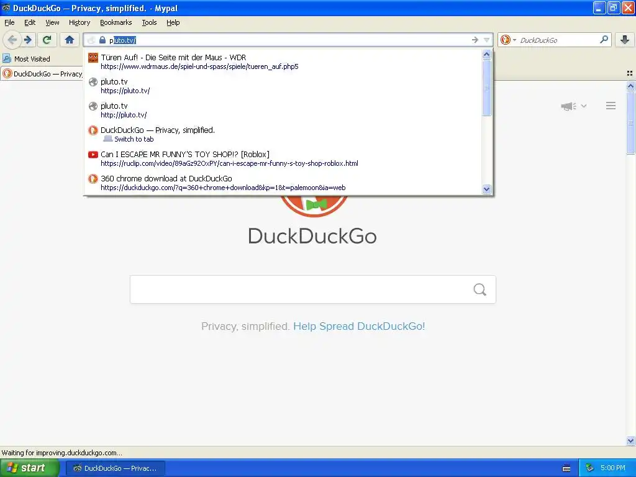Screen dimensions: 636x477
Task: Click the DuckDuckGo favicon on 360 chrome suggestion
Action: coord(93,178)
